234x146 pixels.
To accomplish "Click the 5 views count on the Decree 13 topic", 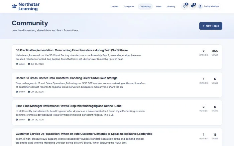I will tap(215, 79).
